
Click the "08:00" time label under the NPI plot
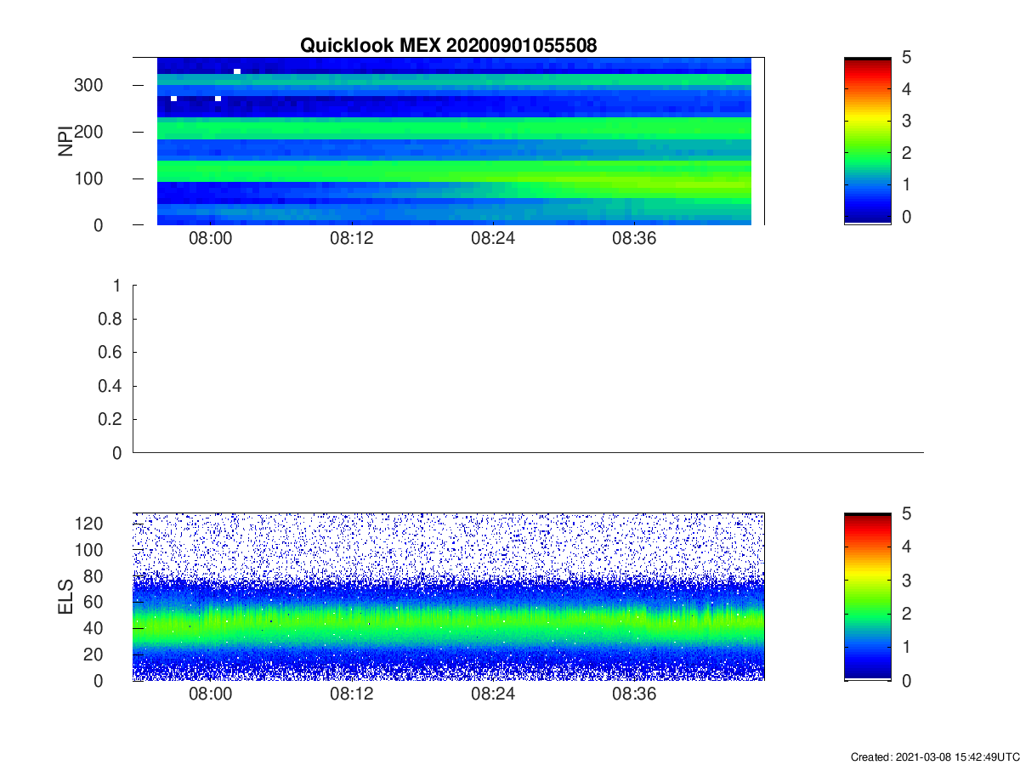coord(210,239)
